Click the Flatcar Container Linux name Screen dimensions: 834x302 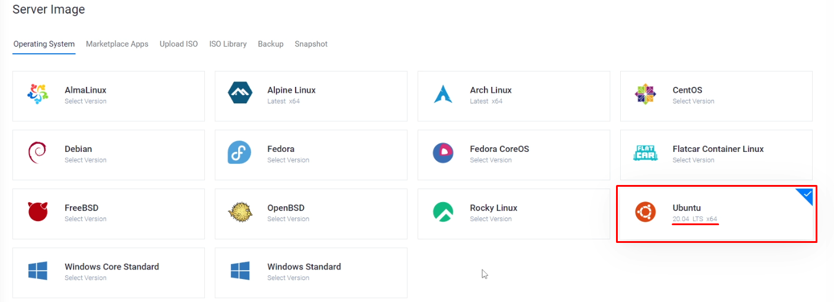click(x=718, y=149)
